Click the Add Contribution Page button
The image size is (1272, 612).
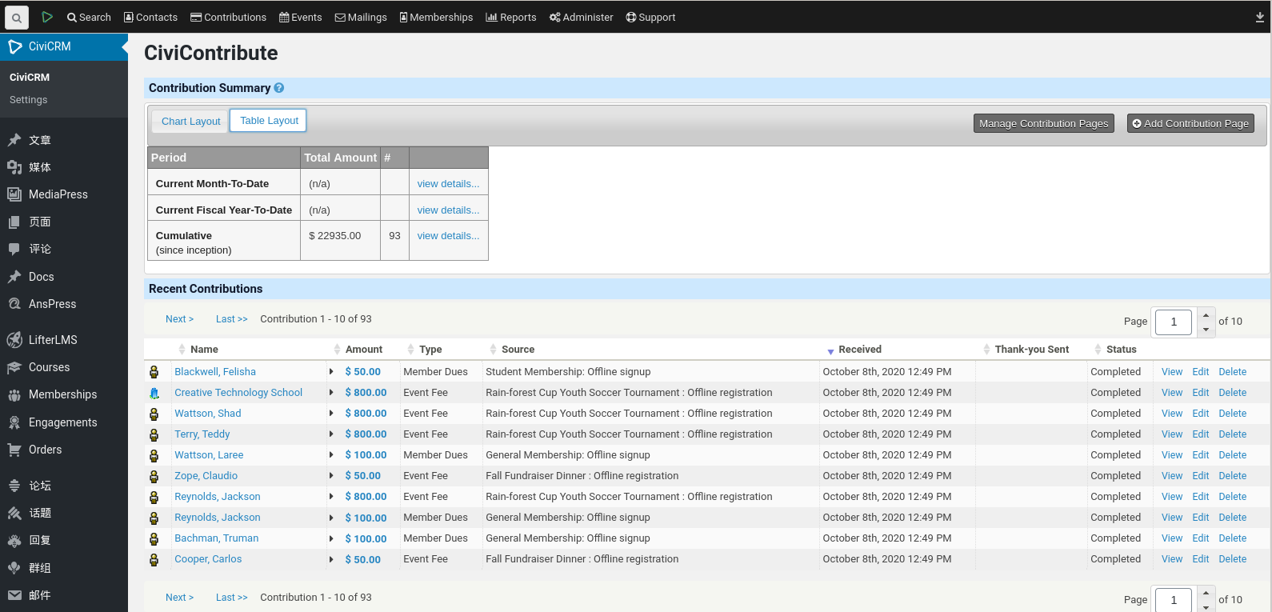(1190, 123)
